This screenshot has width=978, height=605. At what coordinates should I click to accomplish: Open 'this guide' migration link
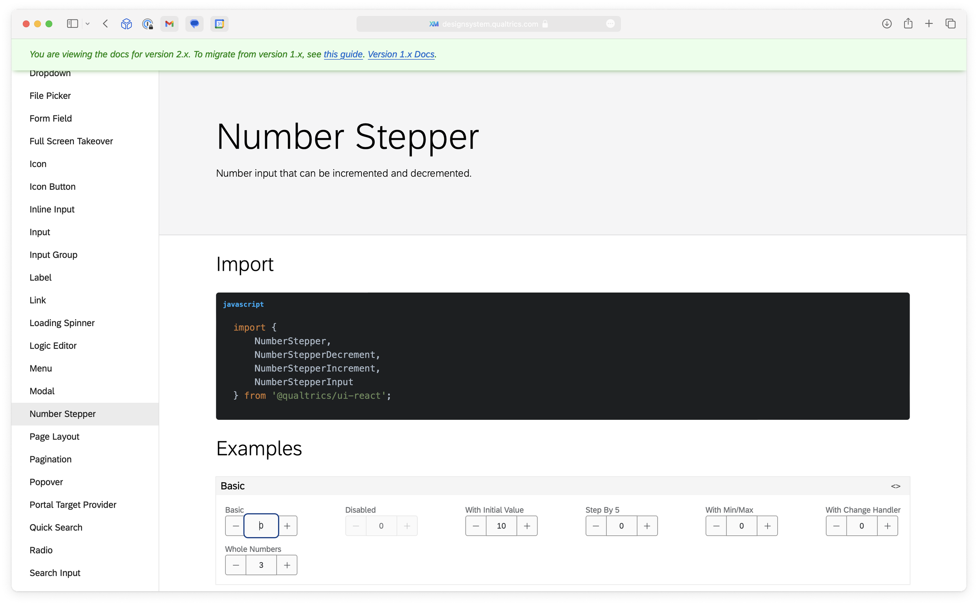(x=343, y=54)
